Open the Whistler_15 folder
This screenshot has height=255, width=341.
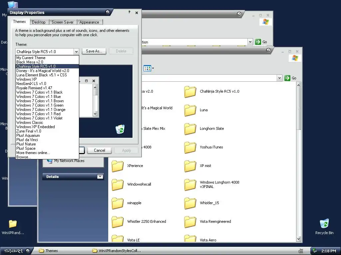(x=190, y=203)
